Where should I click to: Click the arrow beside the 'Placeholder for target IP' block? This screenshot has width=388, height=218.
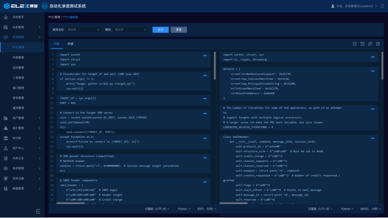tap(205, 76)
